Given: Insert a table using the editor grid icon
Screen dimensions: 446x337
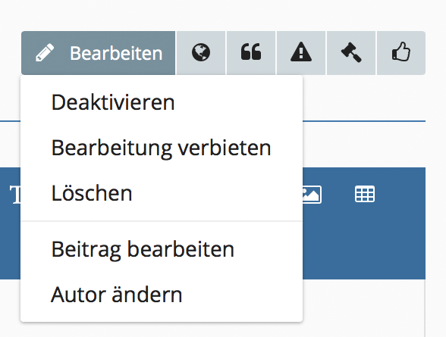Looking at the screenshot, I should 365,194.
